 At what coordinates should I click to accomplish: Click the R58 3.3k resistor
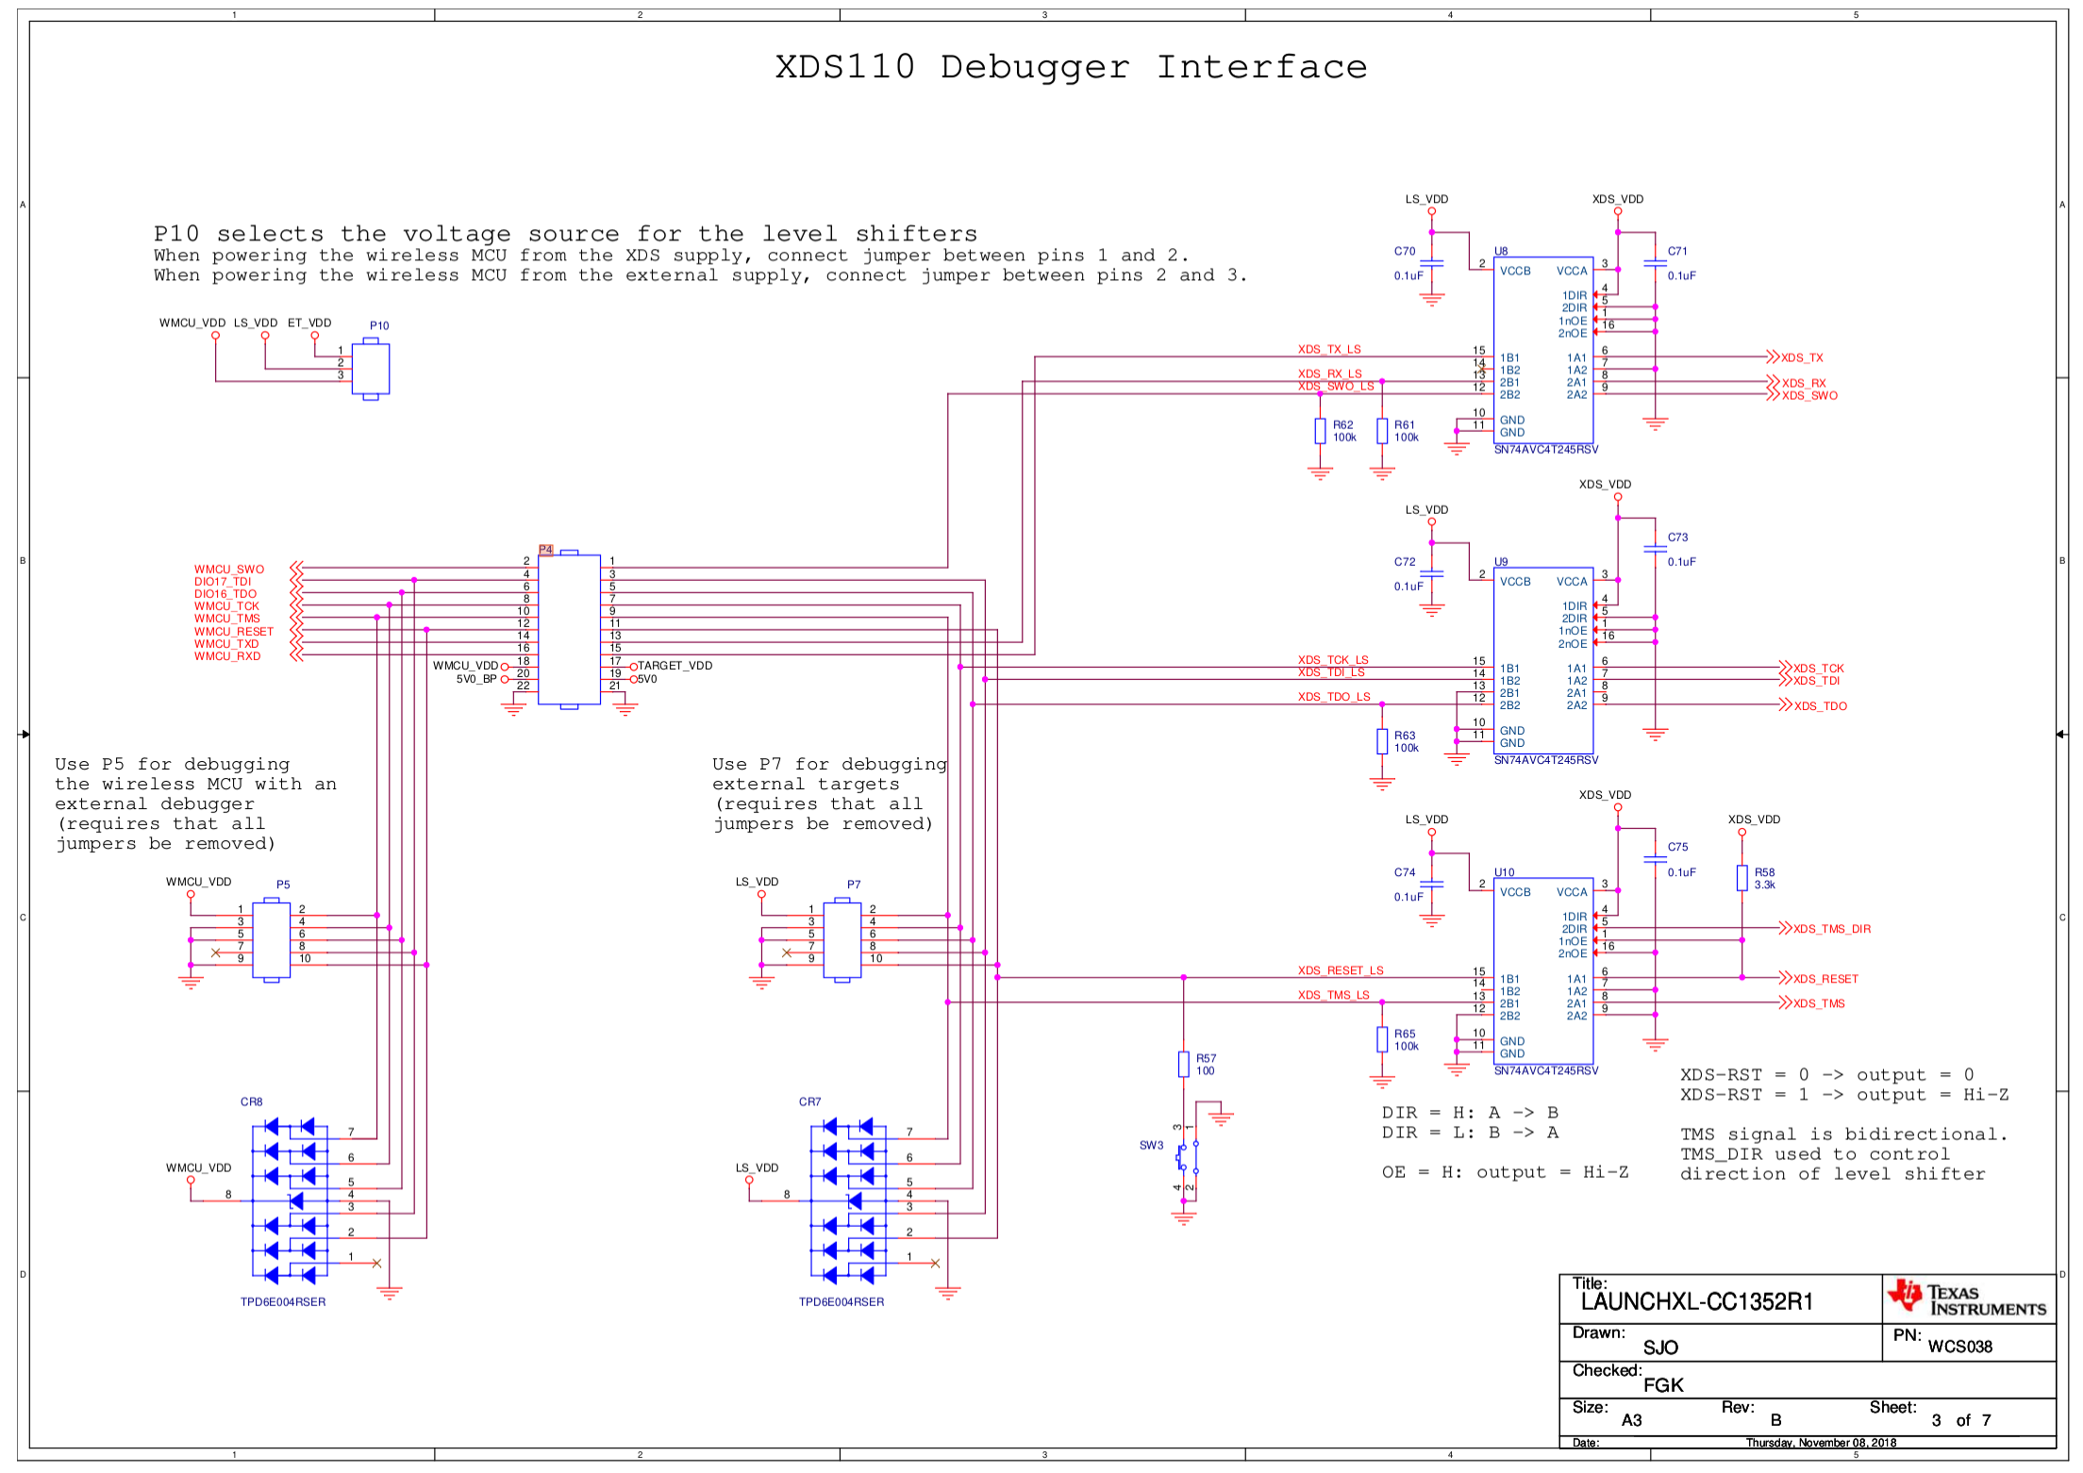[1741, 878]
